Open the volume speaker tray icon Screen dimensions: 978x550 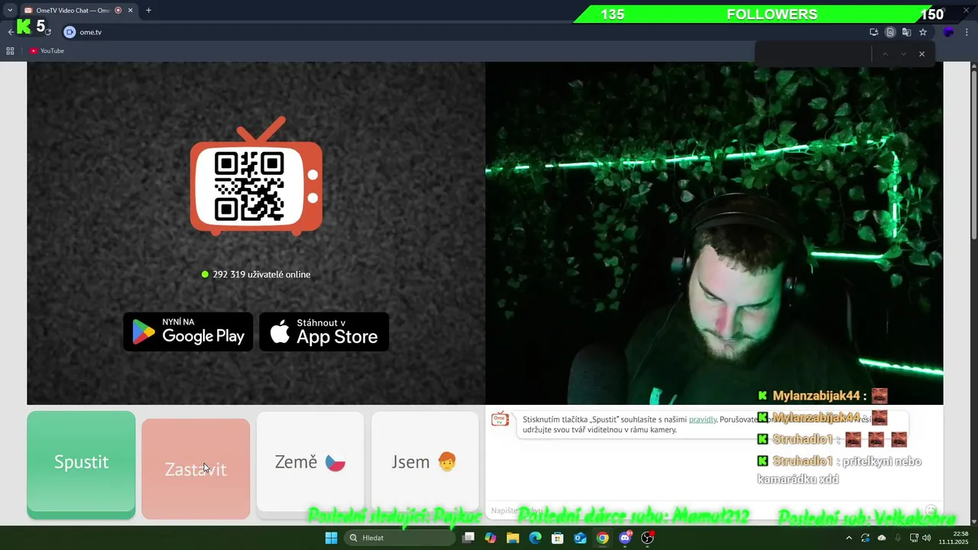(x=927, y=538)
